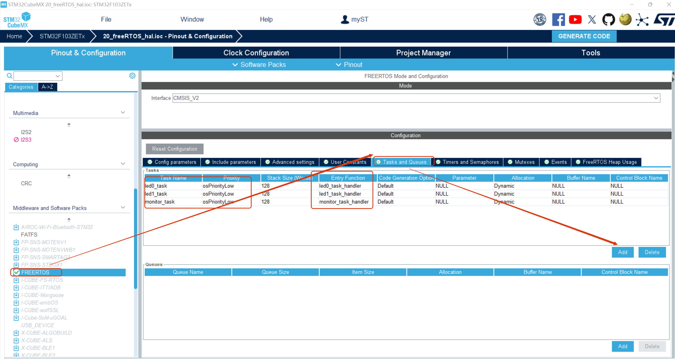Click the GitHub icon
This screenshot has width=675, height=362.
click(608, 20)
